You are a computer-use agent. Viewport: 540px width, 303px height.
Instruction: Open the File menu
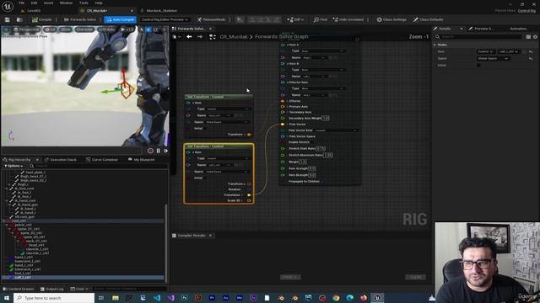(21, 3)
